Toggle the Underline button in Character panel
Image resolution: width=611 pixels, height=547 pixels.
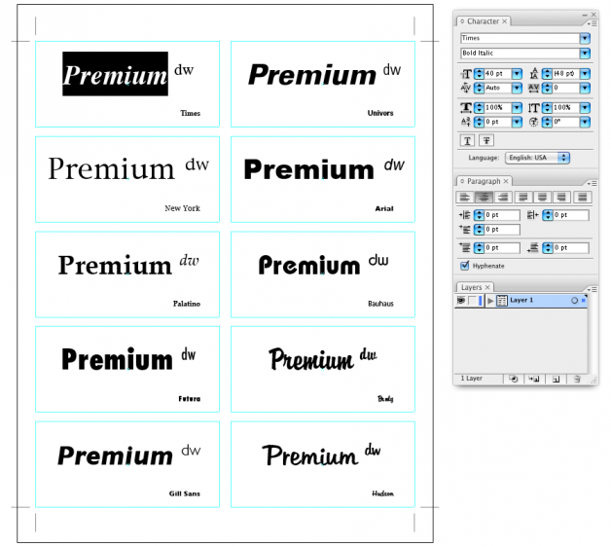(x=467, y=140)
